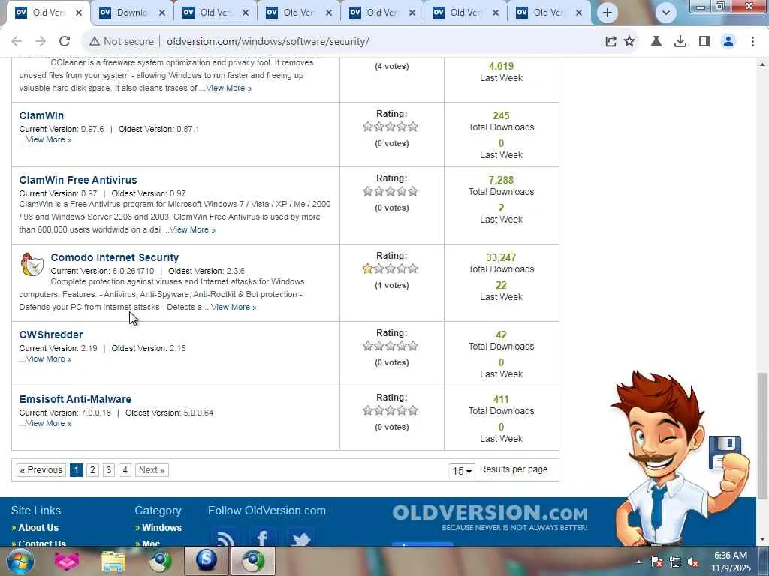Open Windows category footer link
Viewport: 769px width, 576px height.
(162, 527)
